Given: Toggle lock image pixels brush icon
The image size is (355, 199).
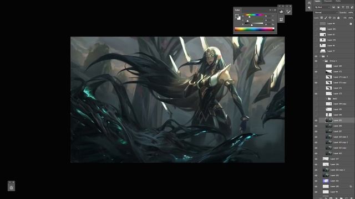Looking at the screenshot, I should (326, 18).
